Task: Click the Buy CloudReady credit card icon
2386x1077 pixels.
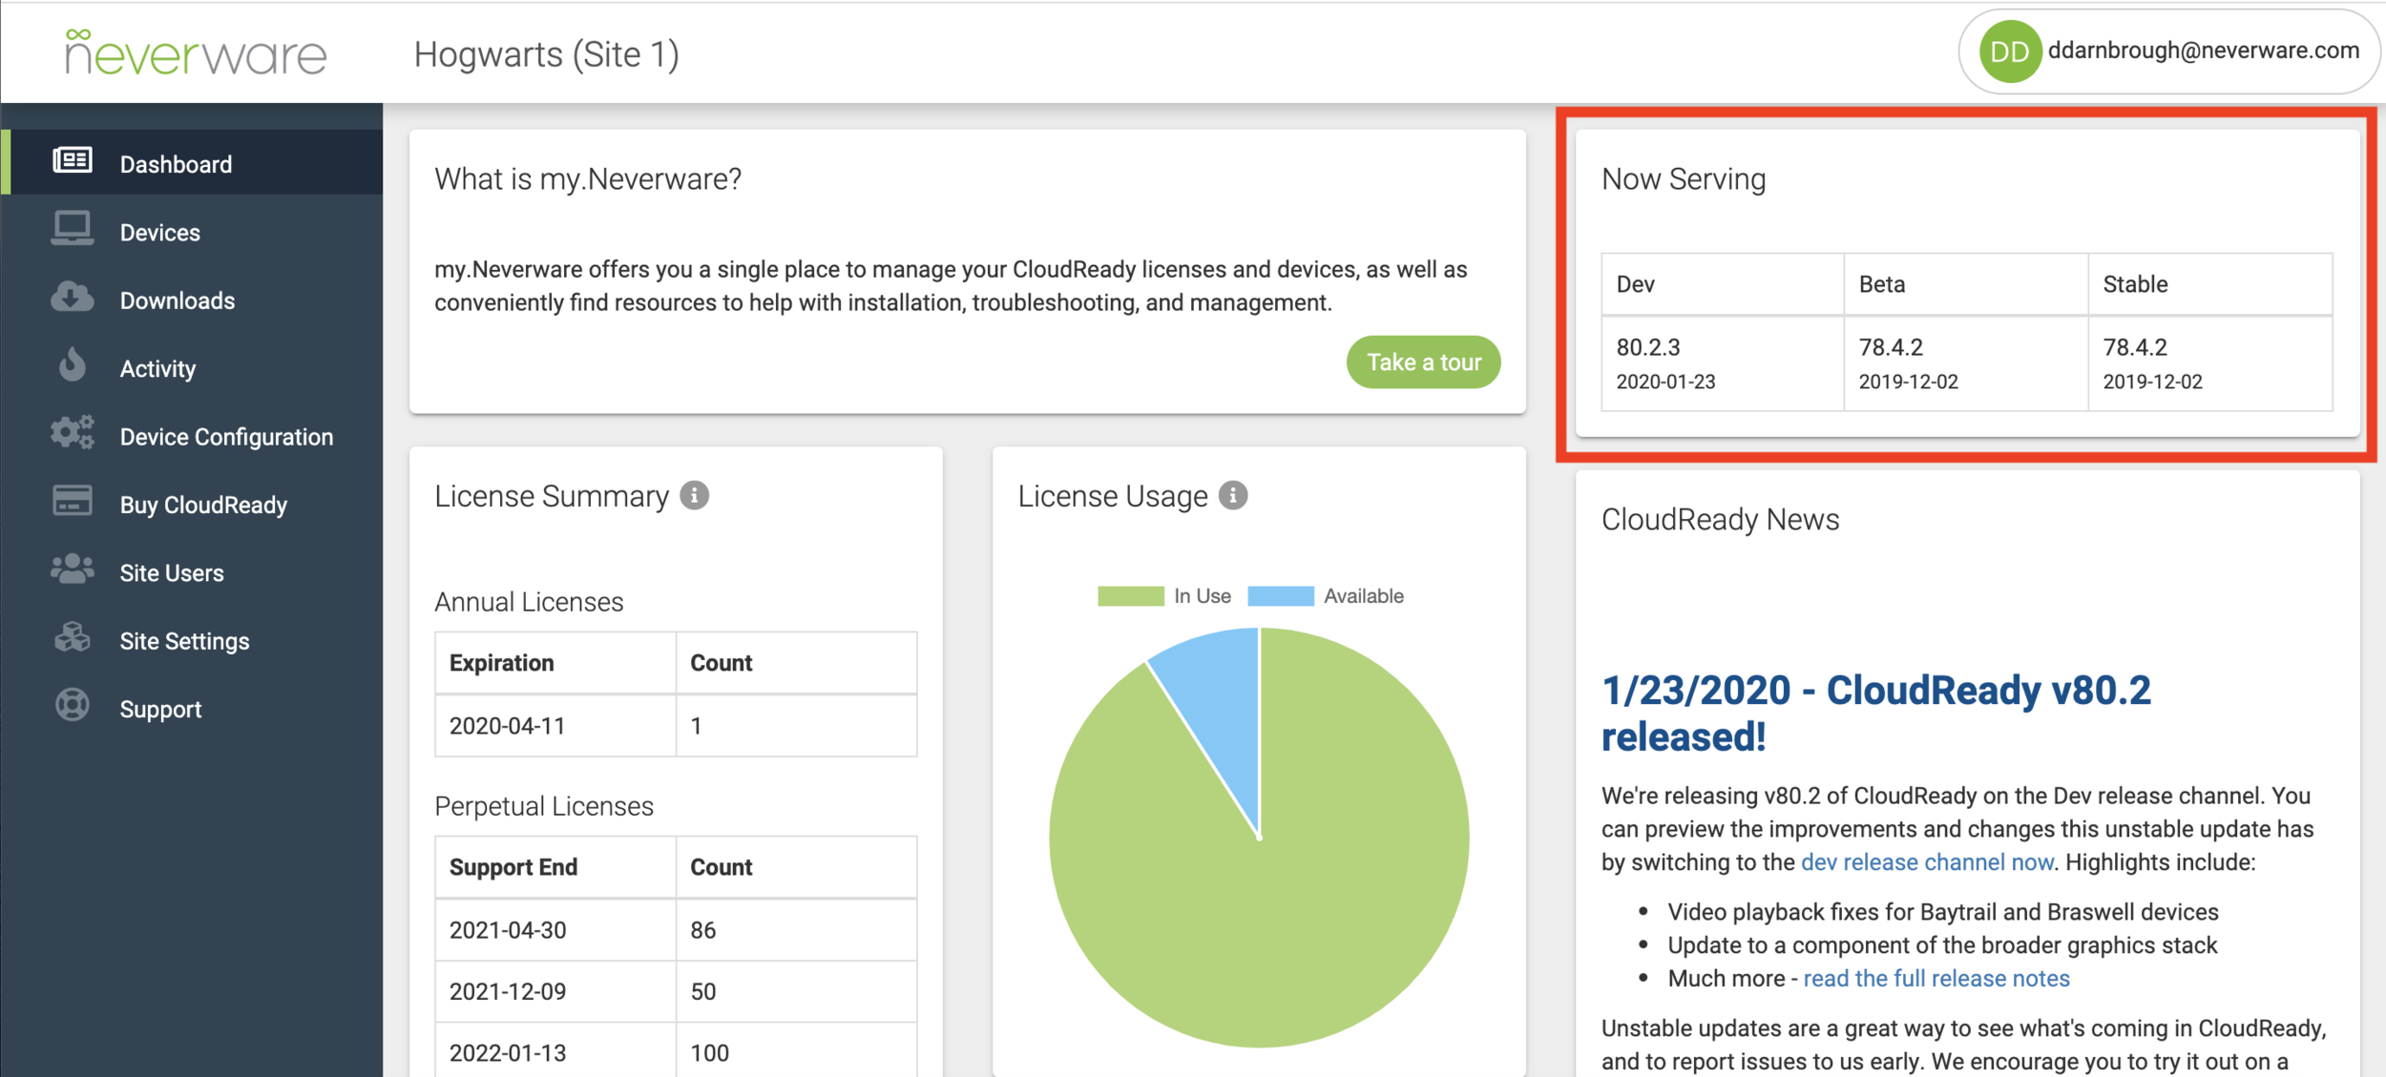Action: 73,500
